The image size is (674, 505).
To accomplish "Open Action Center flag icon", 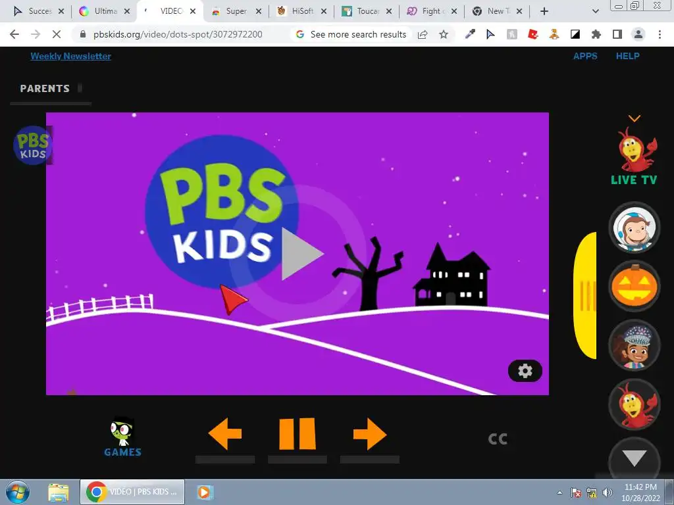I will (575, 493).
